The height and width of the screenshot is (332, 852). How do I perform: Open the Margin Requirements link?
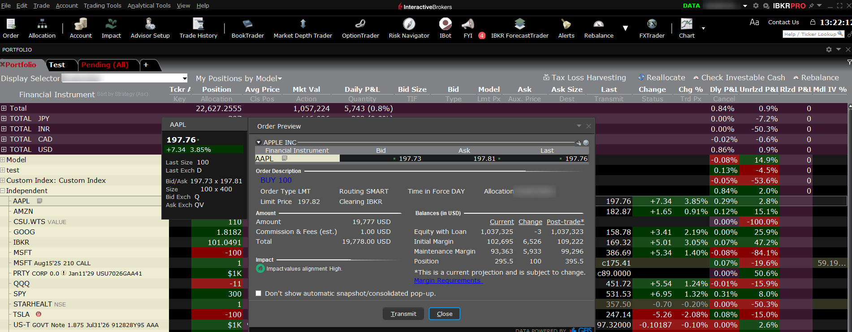448,280
